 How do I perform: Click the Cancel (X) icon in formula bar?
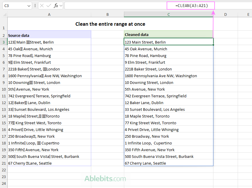pos(42,6)
